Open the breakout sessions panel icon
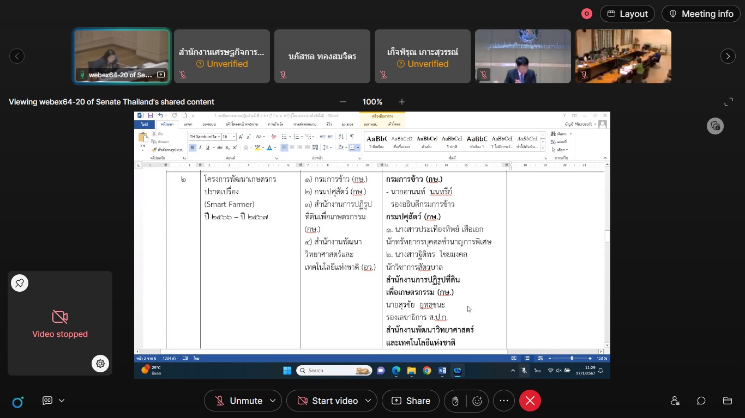745x418 pixels. 727,401
